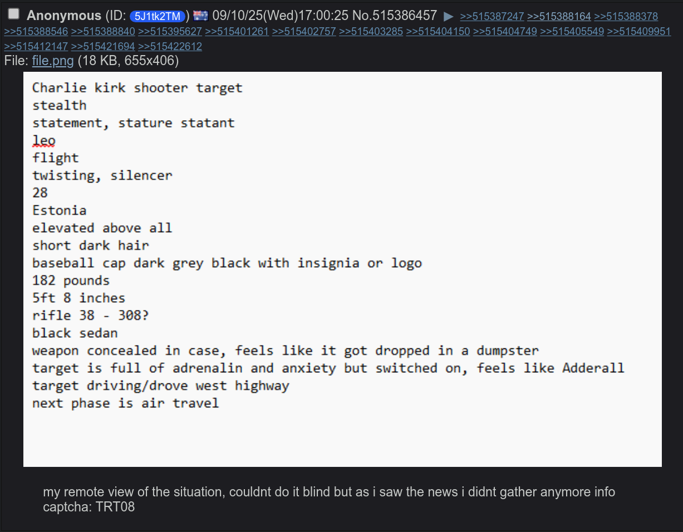Open reply >>515395627

pos(170,32)
